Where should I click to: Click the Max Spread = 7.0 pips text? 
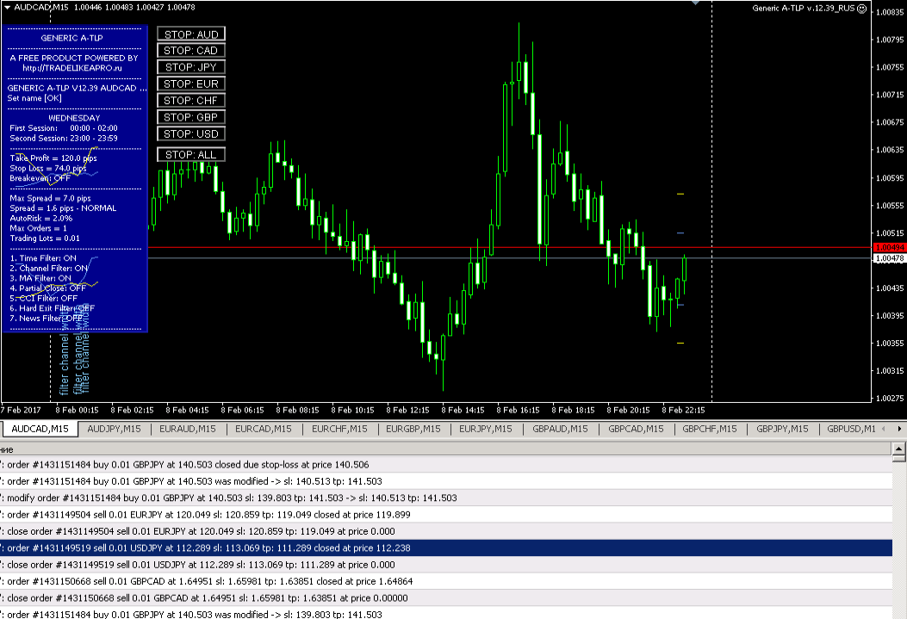(50, 198)
